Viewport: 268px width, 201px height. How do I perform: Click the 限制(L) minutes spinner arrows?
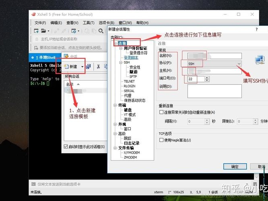256,121
